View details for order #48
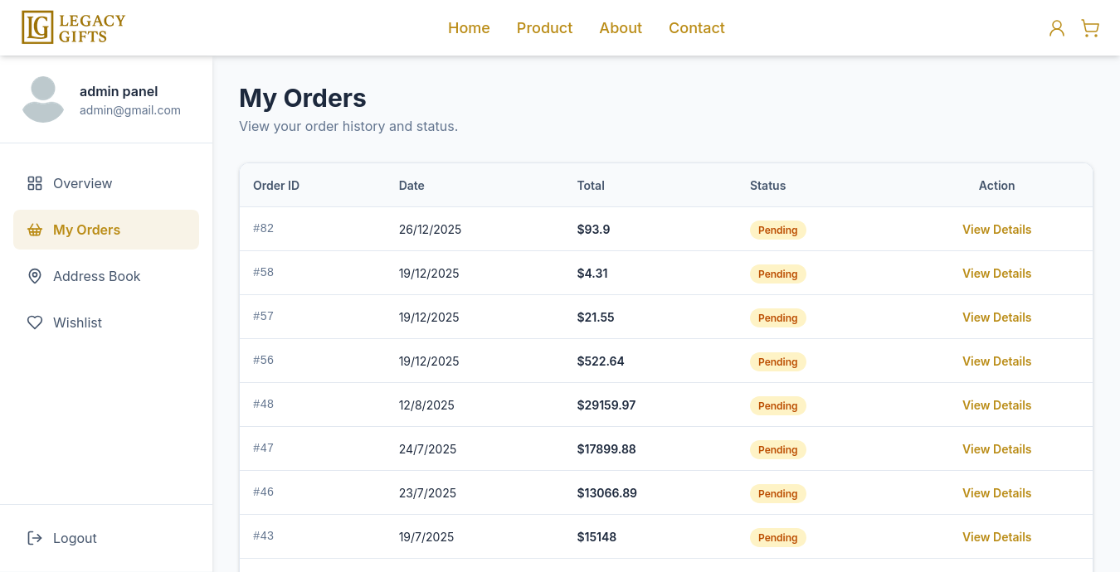Screen dimensions: 1120x572 [996, 405]
